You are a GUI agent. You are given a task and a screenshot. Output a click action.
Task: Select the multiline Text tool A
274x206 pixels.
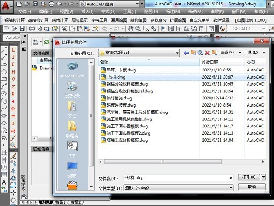[x=4, y=182]
